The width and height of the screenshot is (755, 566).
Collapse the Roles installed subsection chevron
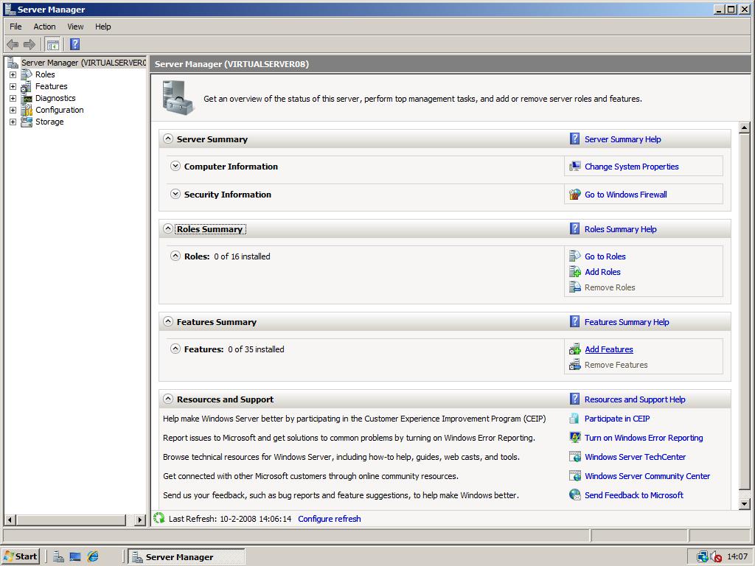(175, 256)
